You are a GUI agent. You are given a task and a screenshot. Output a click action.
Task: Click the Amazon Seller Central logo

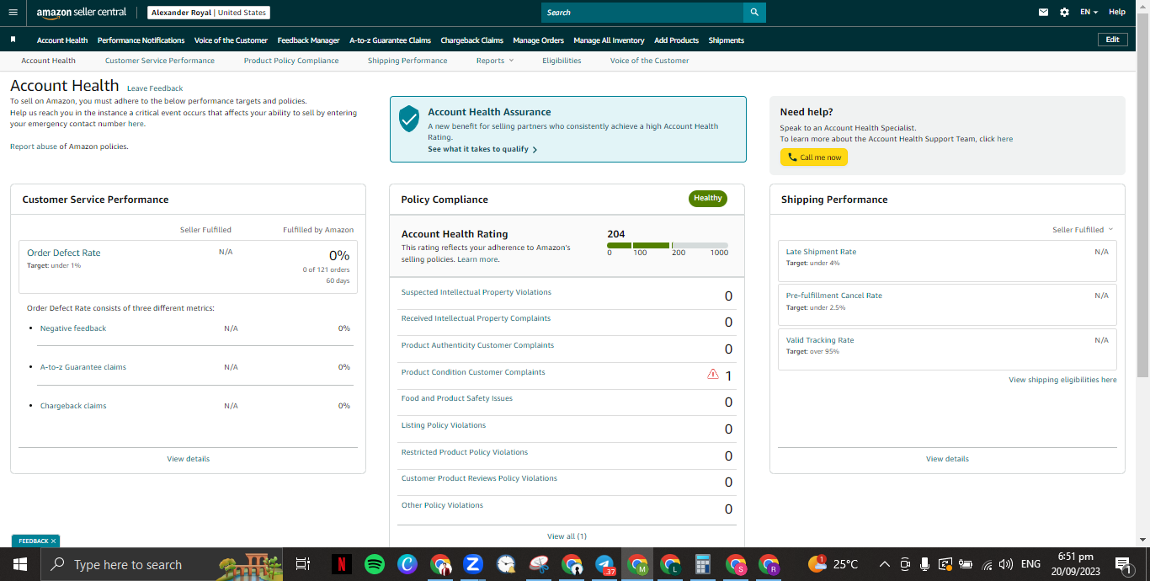[82, 13]
